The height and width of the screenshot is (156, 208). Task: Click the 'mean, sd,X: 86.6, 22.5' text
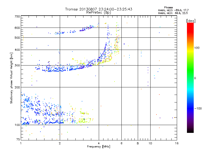click(173, 13)
